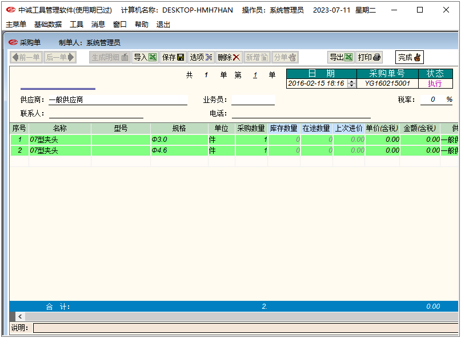
Task: Click the 规格 column header
Action: coord(179,128)
